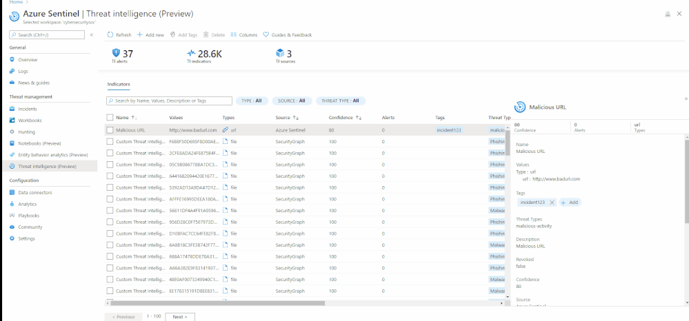This screenshot has width=689, height=321.
Task: Check the AFFFE16995DEEA row checkbox
Action: coord(110,199)
